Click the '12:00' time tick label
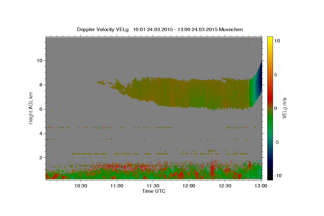The height and width of the screenshot is (216, 324). click(189, 186)
